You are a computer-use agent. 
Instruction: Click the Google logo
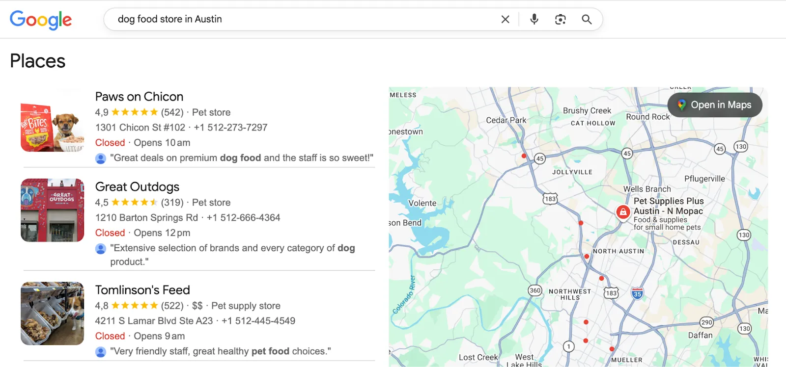coord(41,20)
